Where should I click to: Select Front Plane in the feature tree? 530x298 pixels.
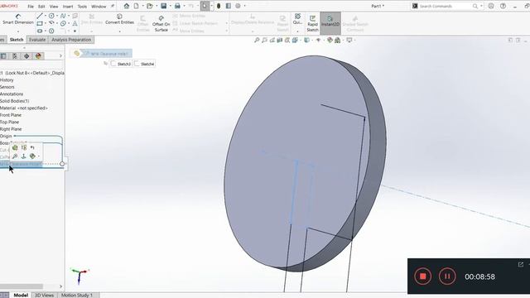11,115
